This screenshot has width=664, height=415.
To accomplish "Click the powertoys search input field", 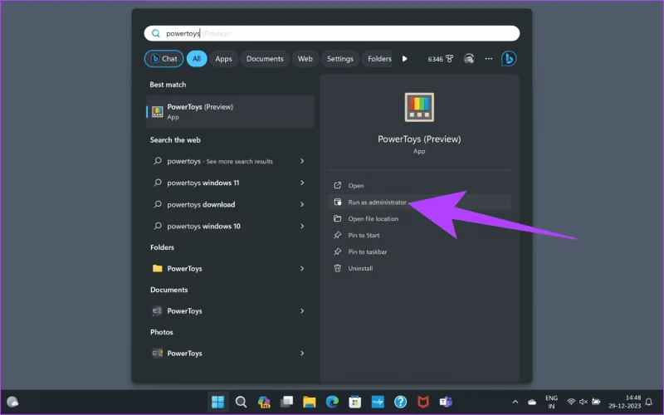I will pos(331,33).
